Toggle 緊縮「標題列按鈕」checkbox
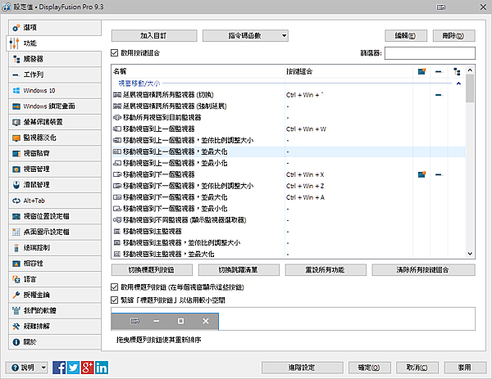This screenshot has width=492, height=379. (115, 300)
